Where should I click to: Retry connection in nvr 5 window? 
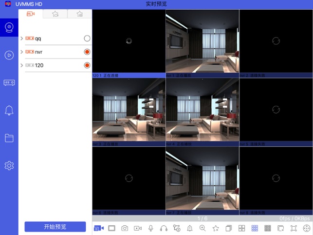(276, 109)
